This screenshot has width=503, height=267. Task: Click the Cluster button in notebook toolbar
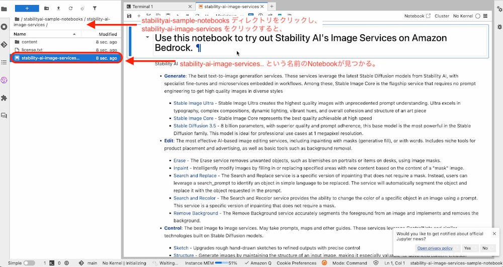click(x=442, y=16)
